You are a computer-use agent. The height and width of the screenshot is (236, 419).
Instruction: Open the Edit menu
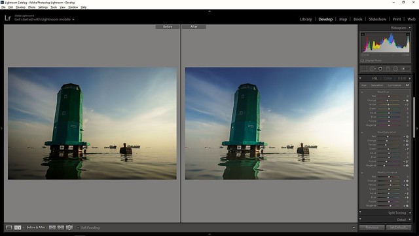[10, 7]
